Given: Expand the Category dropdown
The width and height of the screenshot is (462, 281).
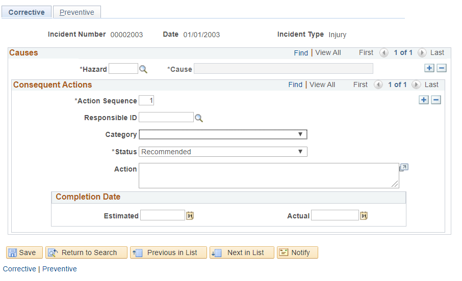Looking at the screenshot, I should 223,134.
